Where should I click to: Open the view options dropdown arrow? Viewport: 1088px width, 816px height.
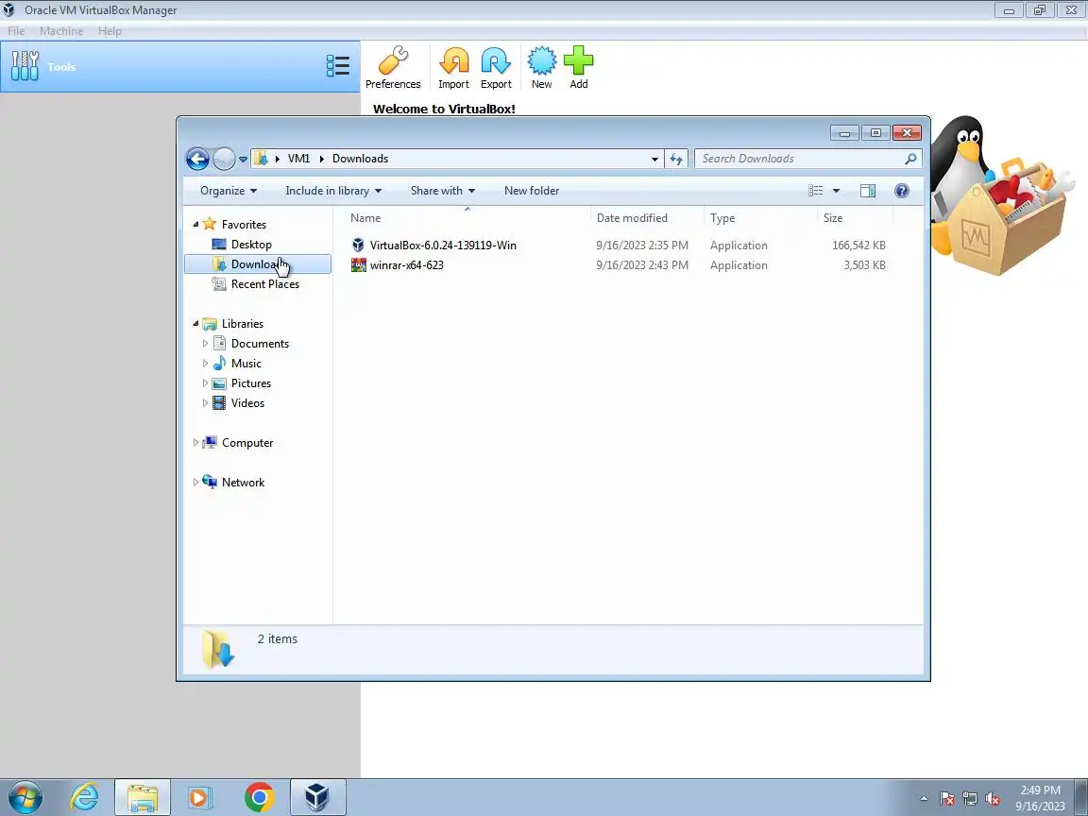836,191
